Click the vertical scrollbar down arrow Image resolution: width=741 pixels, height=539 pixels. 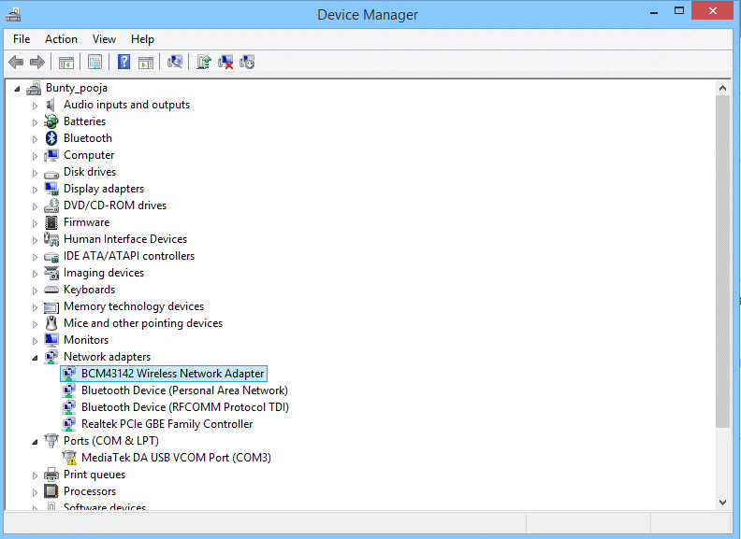click(x=722, y=502)
